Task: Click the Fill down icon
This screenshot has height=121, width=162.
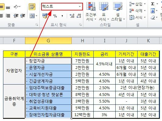Action: pos(153,11)
